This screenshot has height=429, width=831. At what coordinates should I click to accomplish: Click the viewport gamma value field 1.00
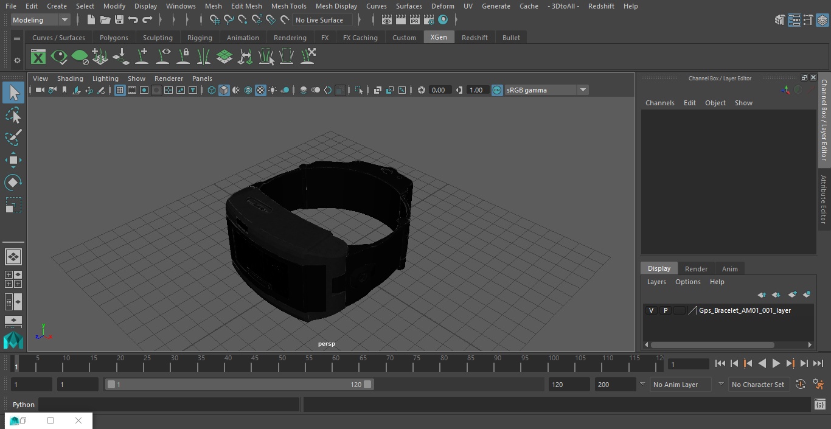click(476, 90)
